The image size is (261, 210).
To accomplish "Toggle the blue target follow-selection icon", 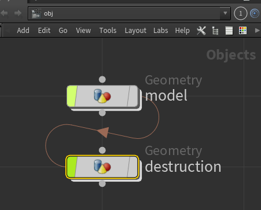I will point(255,13).
